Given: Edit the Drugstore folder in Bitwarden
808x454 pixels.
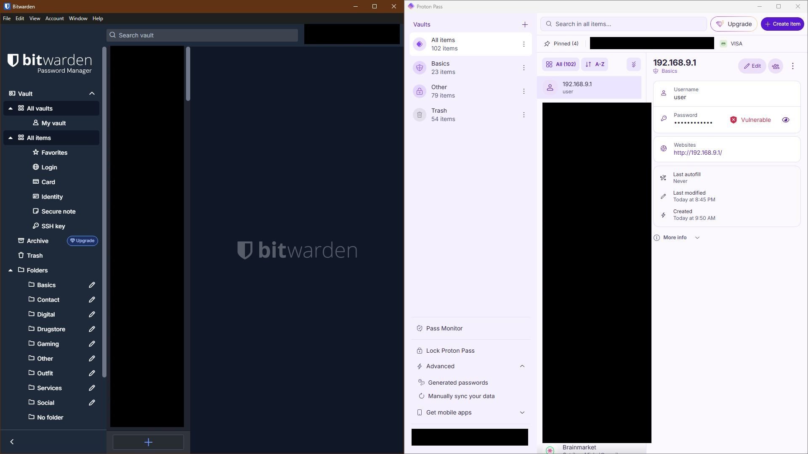Looking at the screenshot, I should (92, 329).
